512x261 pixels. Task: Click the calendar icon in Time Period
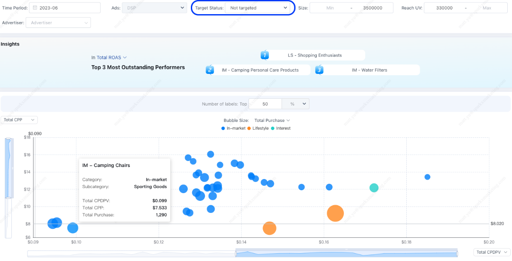pos(35,8)
